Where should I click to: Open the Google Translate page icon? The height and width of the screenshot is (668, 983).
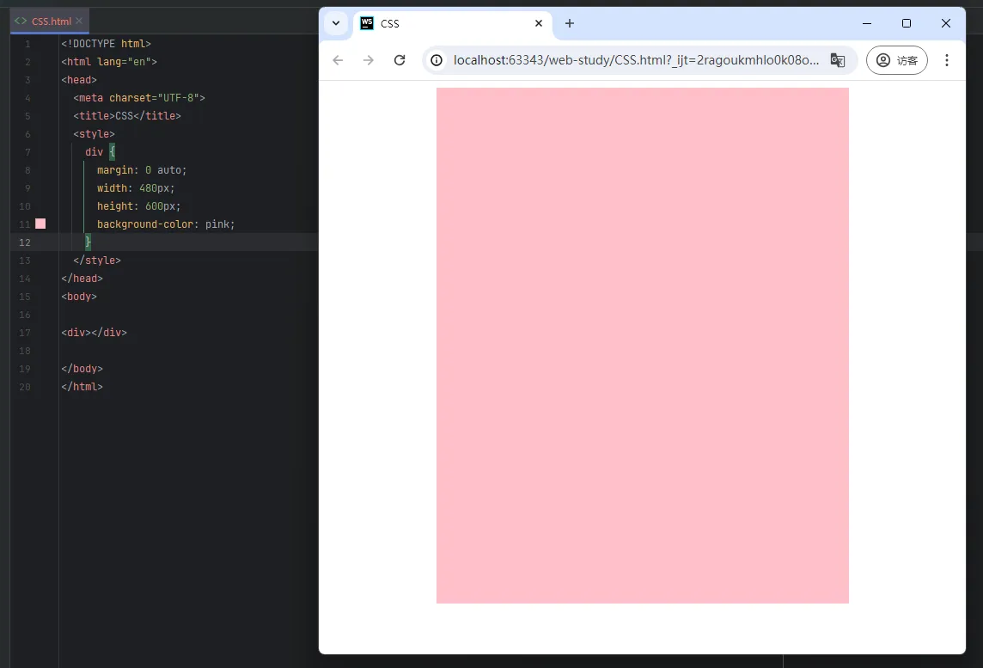point(837,60)
